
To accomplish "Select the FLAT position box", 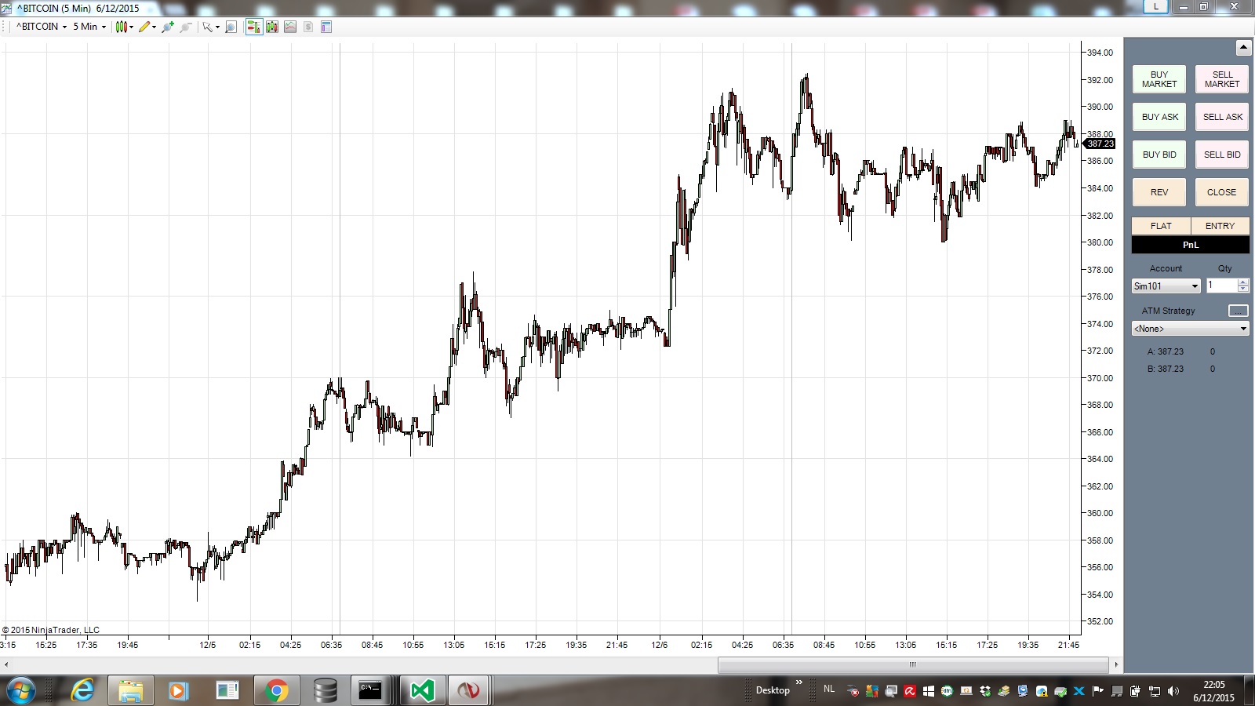I will (x=1161, y=226).
